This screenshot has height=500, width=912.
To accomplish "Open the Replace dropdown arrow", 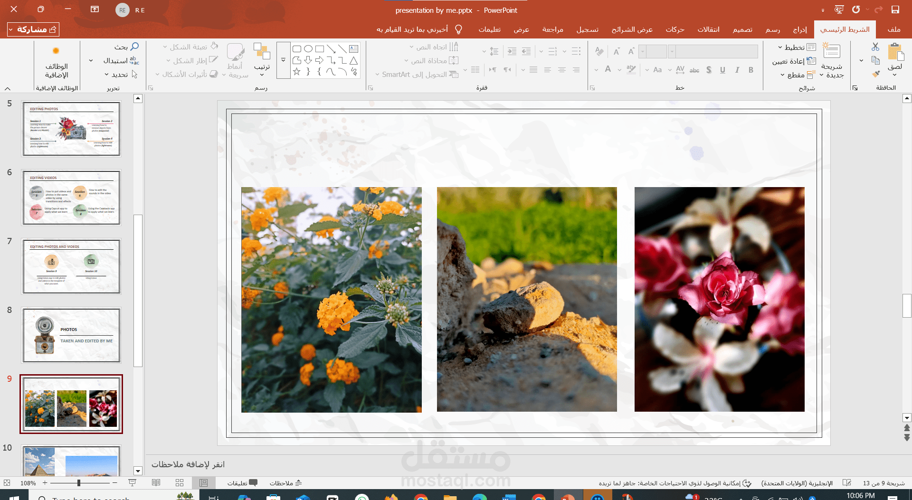I will tap(91, 60).
